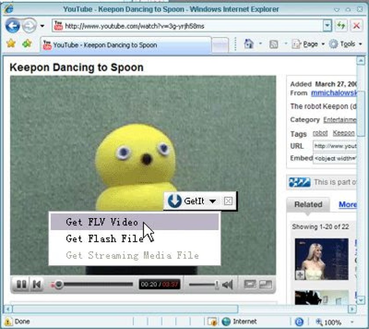This screenshot has height=329, width=369.
Task: Open the Tools menu
Action: pyautogui.click(x=345, y=44)
